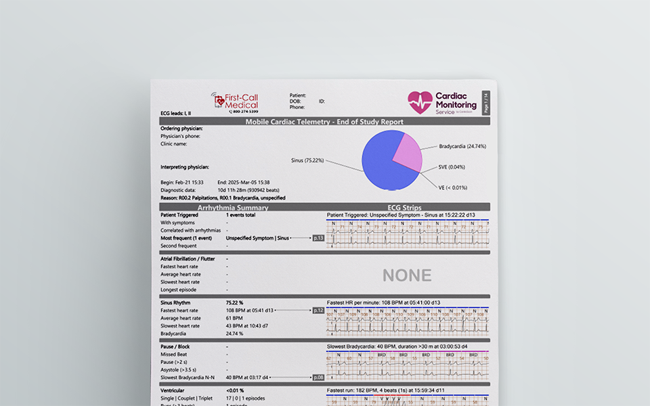Click the 40 BPM at 03:17 d4 value
650x406 pixels.
[x=247, y=378]
